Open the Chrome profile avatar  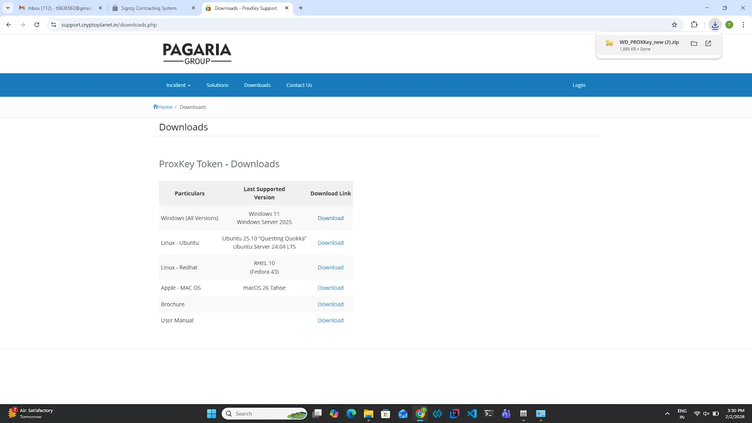tap(729, 25)
